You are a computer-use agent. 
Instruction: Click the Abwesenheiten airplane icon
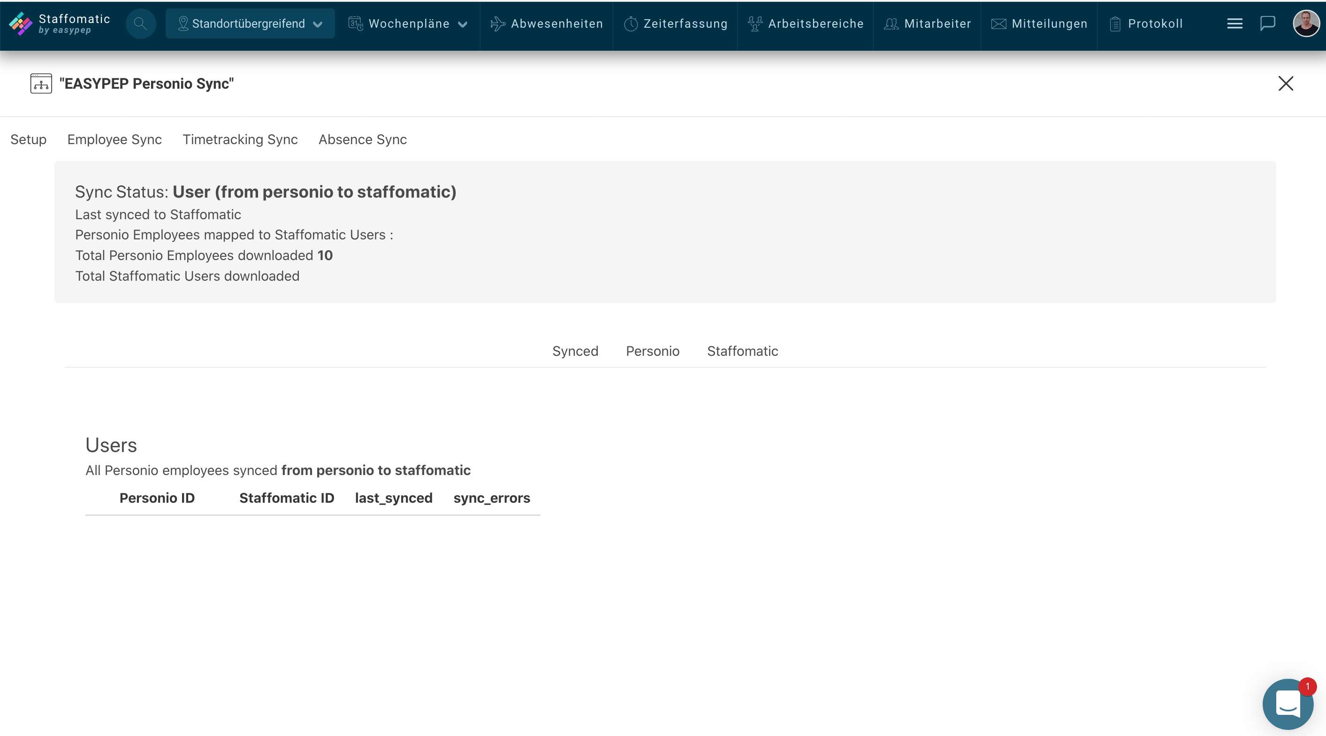pyautogui.click(x=498, y=23)
